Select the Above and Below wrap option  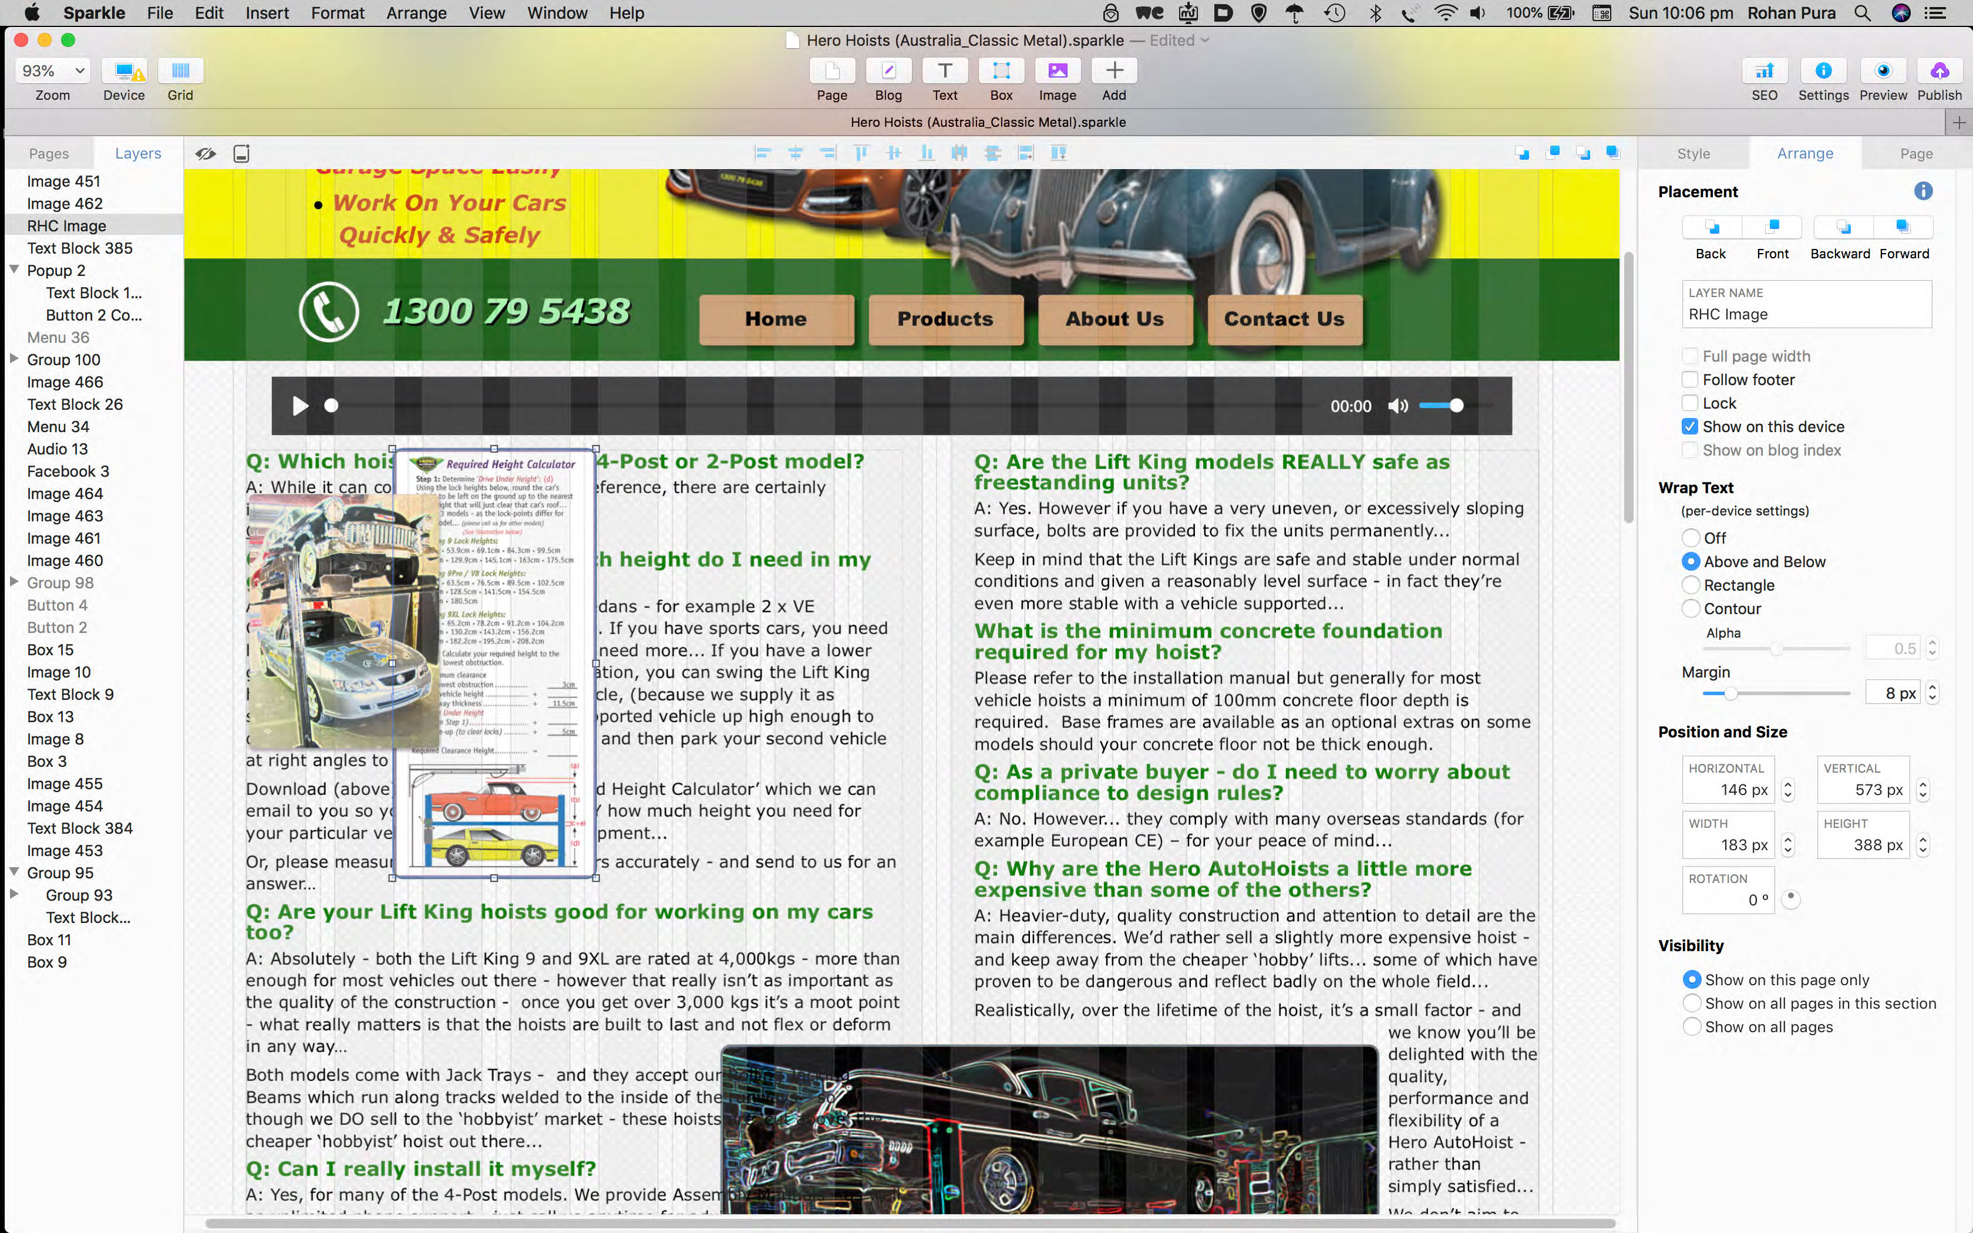[1691, 562]
